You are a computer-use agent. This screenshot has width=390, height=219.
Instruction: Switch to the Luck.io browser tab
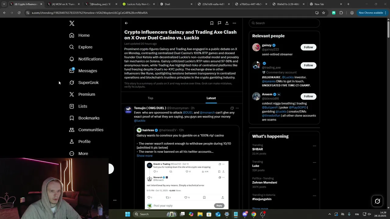(x=139, y=4)
